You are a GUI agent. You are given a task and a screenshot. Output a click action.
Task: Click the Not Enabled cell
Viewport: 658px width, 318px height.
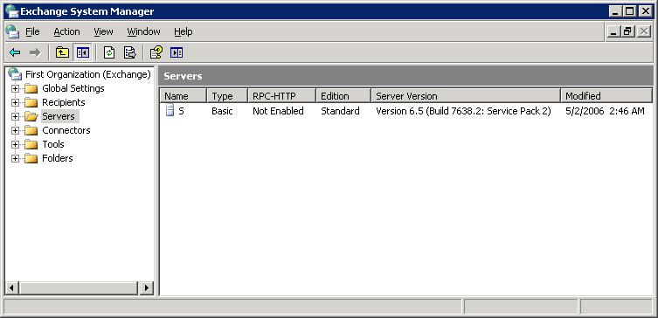click(278, 111)
